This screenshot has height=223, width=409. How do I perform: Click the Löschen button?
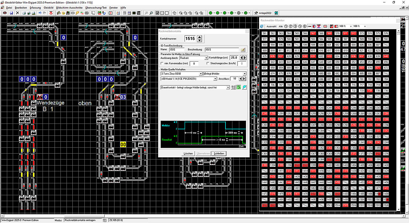coord(188,154)
